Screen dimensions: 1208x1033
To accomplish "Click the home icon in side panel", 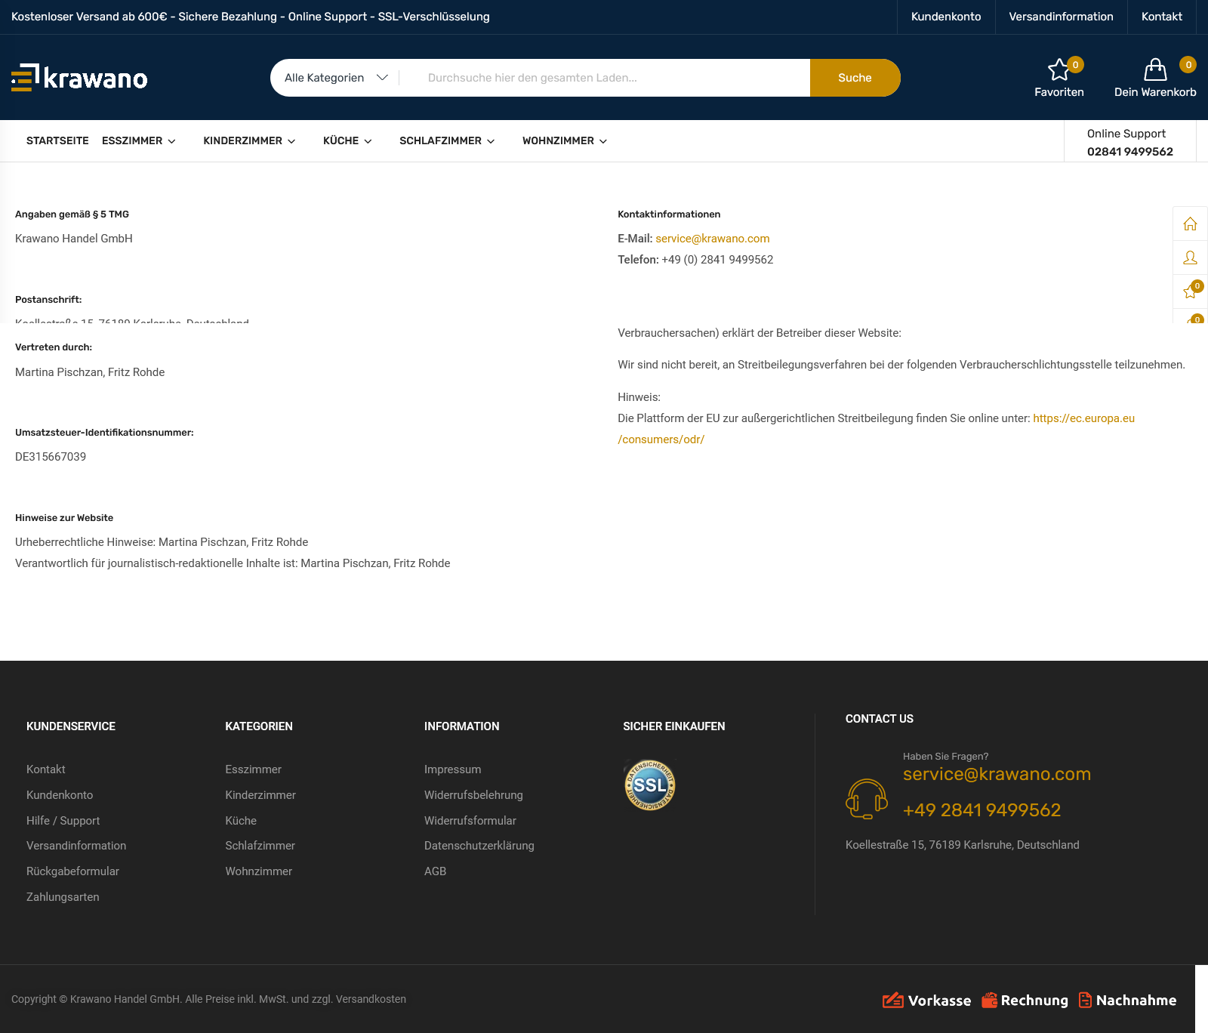I will pyautogui.click(x=1190, y=224).
